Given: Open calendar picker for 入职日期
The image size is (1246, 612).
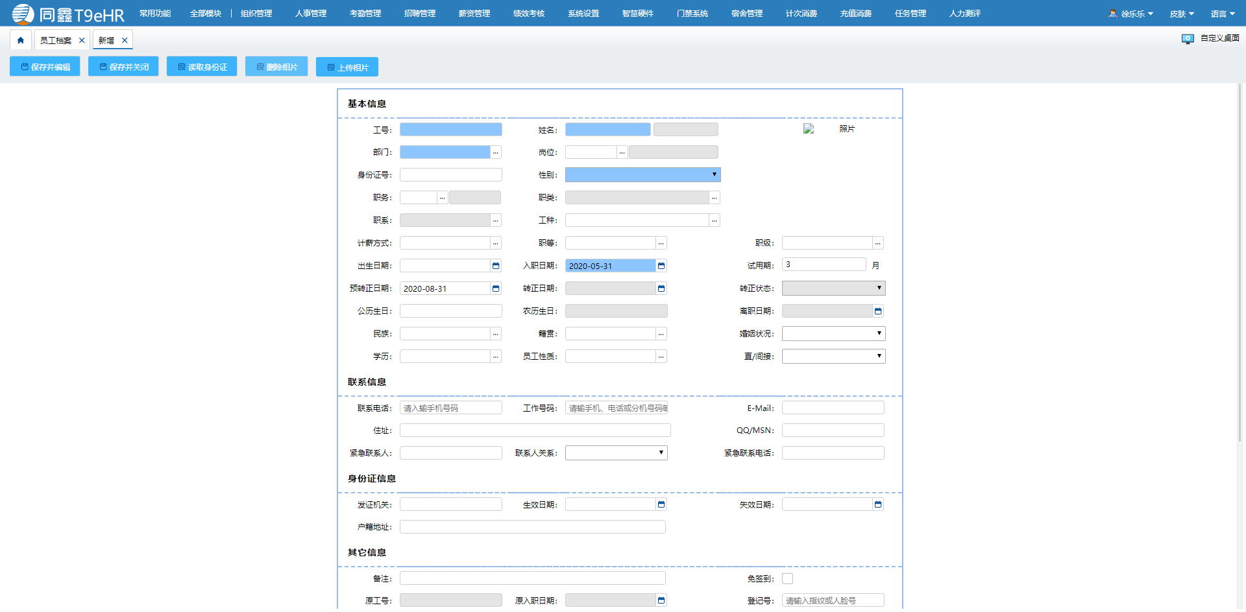Looking at the screenshot, I should 661,266.
